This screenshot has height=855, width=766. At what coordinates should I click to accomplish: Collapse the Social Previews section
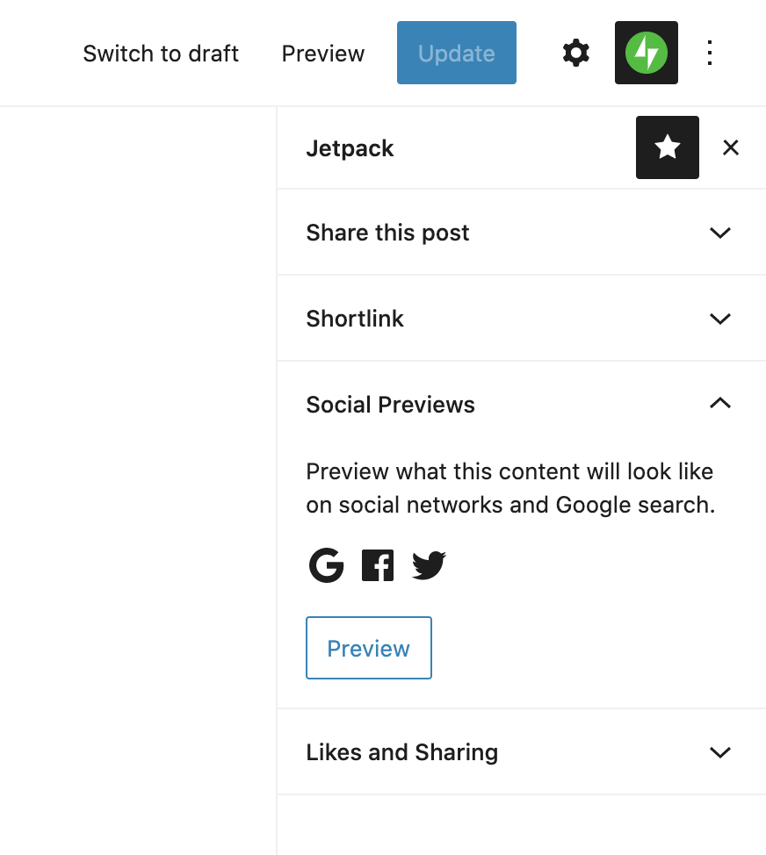tap(719, 404)
